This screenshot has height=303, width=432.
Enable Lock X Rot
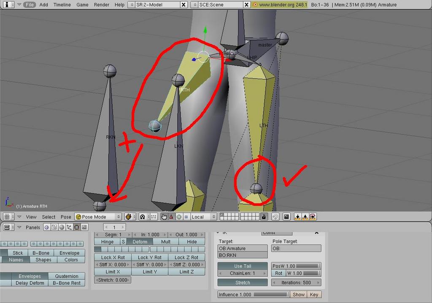point(113,257)
